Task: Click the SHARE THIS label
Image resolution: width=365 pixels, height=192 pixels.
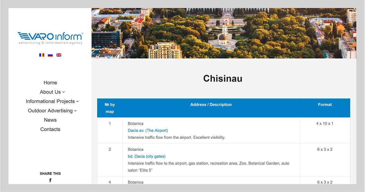Action: (50, 173)
